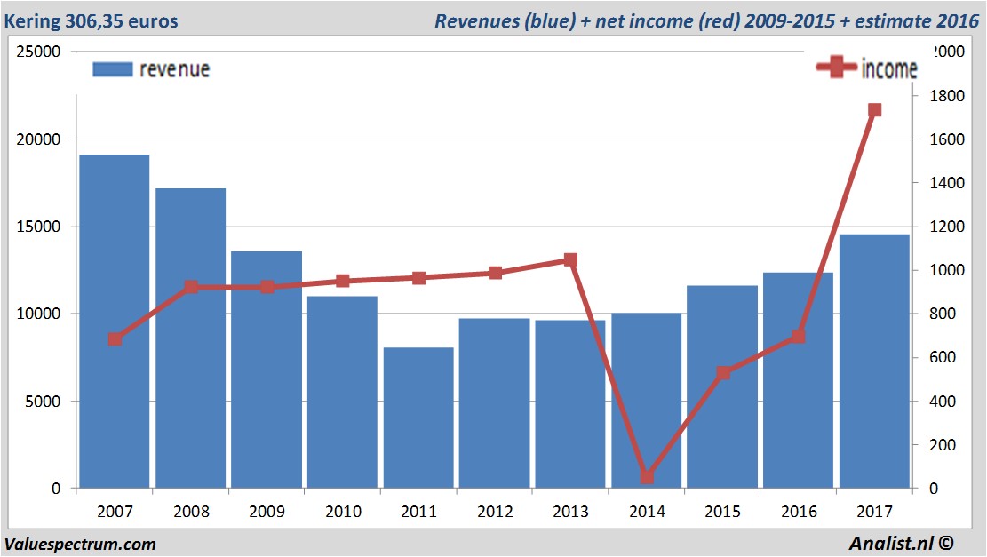Select the 2011 revenue bar
Image resolution: width=987 pixels, height=557 pixels.
click(418, 418)
